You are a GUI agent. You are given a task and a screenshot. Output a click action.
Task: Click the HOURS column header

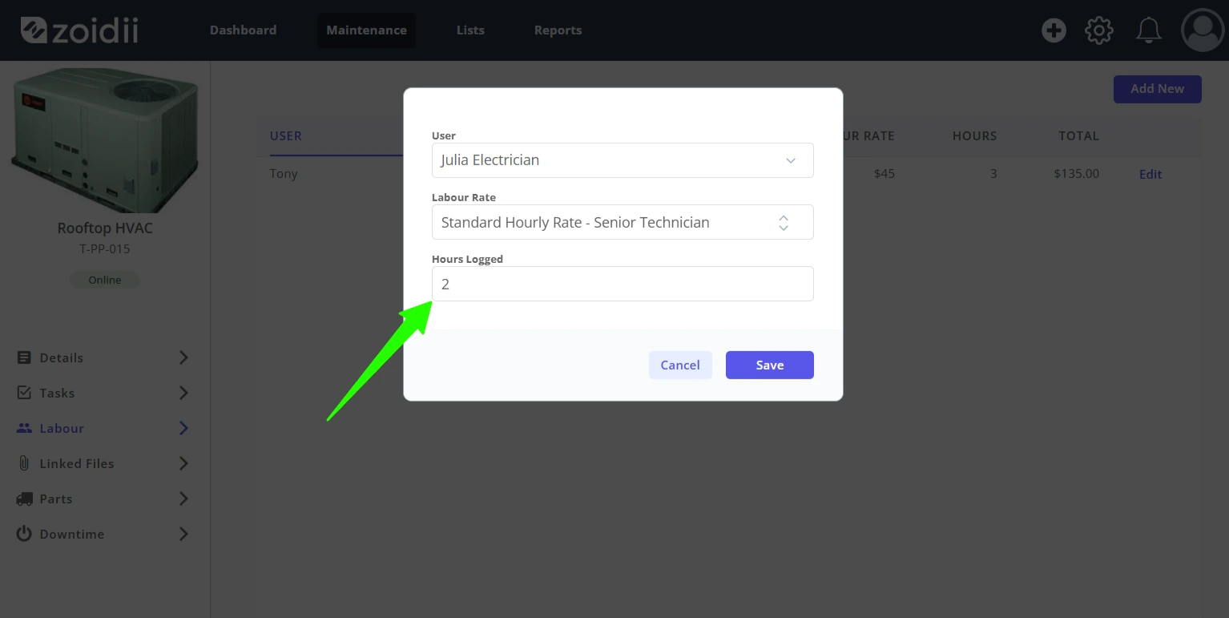pyautogui.click(x=974, y=136)
